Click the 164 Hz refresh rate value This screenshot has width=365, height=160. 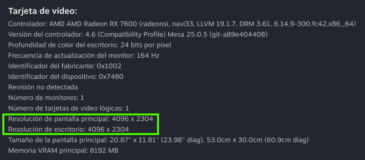(148, 56)
